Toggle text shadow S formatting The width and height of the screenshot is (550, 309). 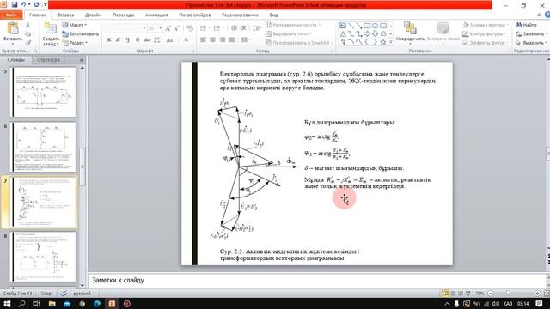coord(137,39)
